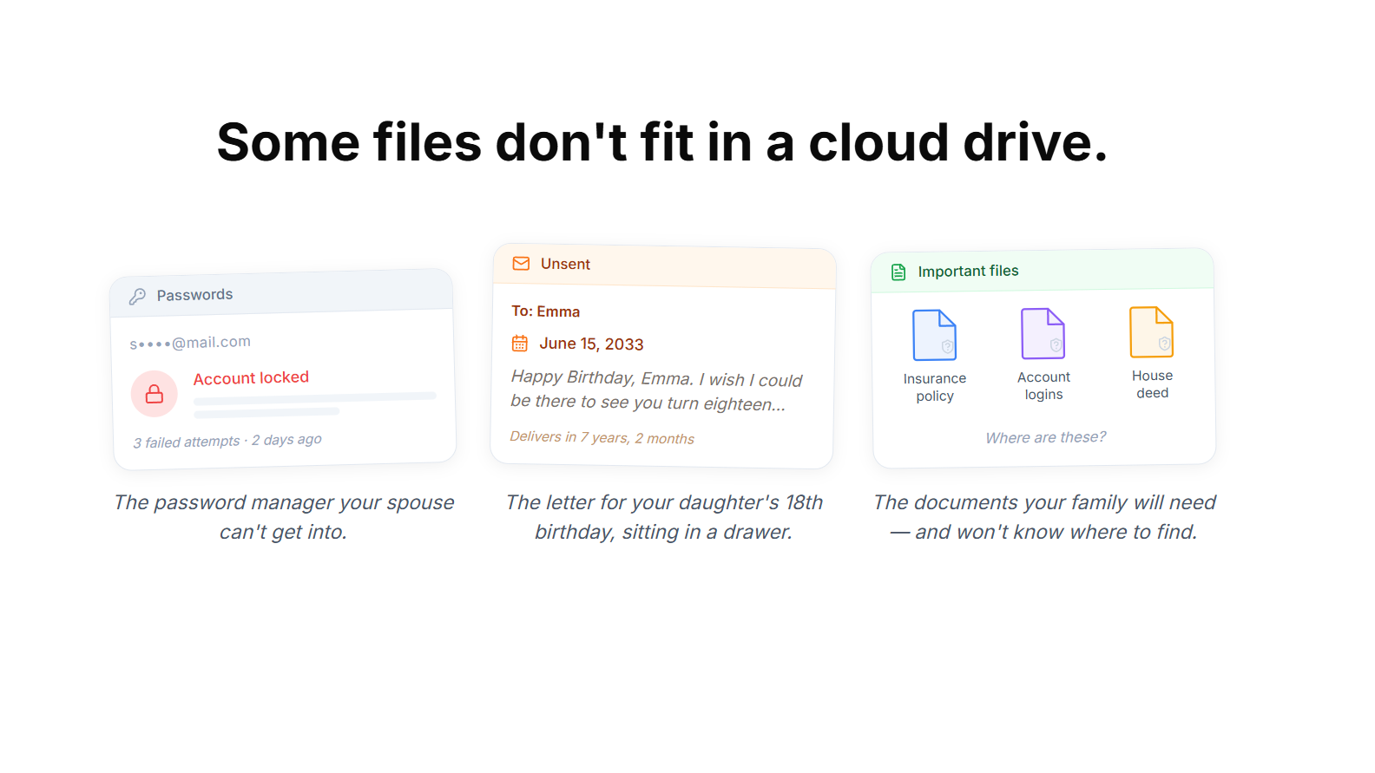
Task: Click the Account locked warning text
Action: [251, 378]
